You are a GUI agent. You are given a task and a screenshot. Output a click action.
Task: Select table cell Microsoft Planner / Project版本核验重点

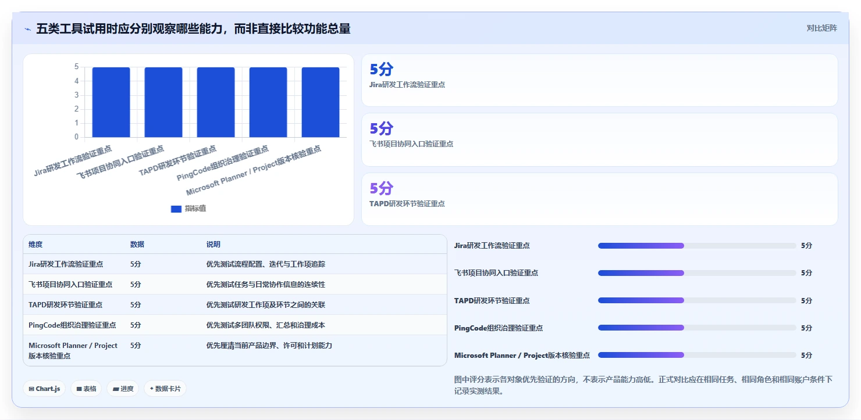(73, 350)
